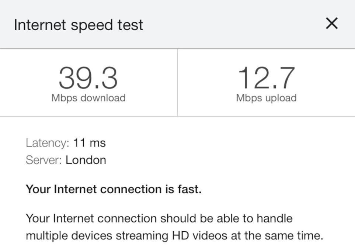The image size is (355, 252).
Task: Select the 39.3 download speed number
Action: (x=88, y=78)
